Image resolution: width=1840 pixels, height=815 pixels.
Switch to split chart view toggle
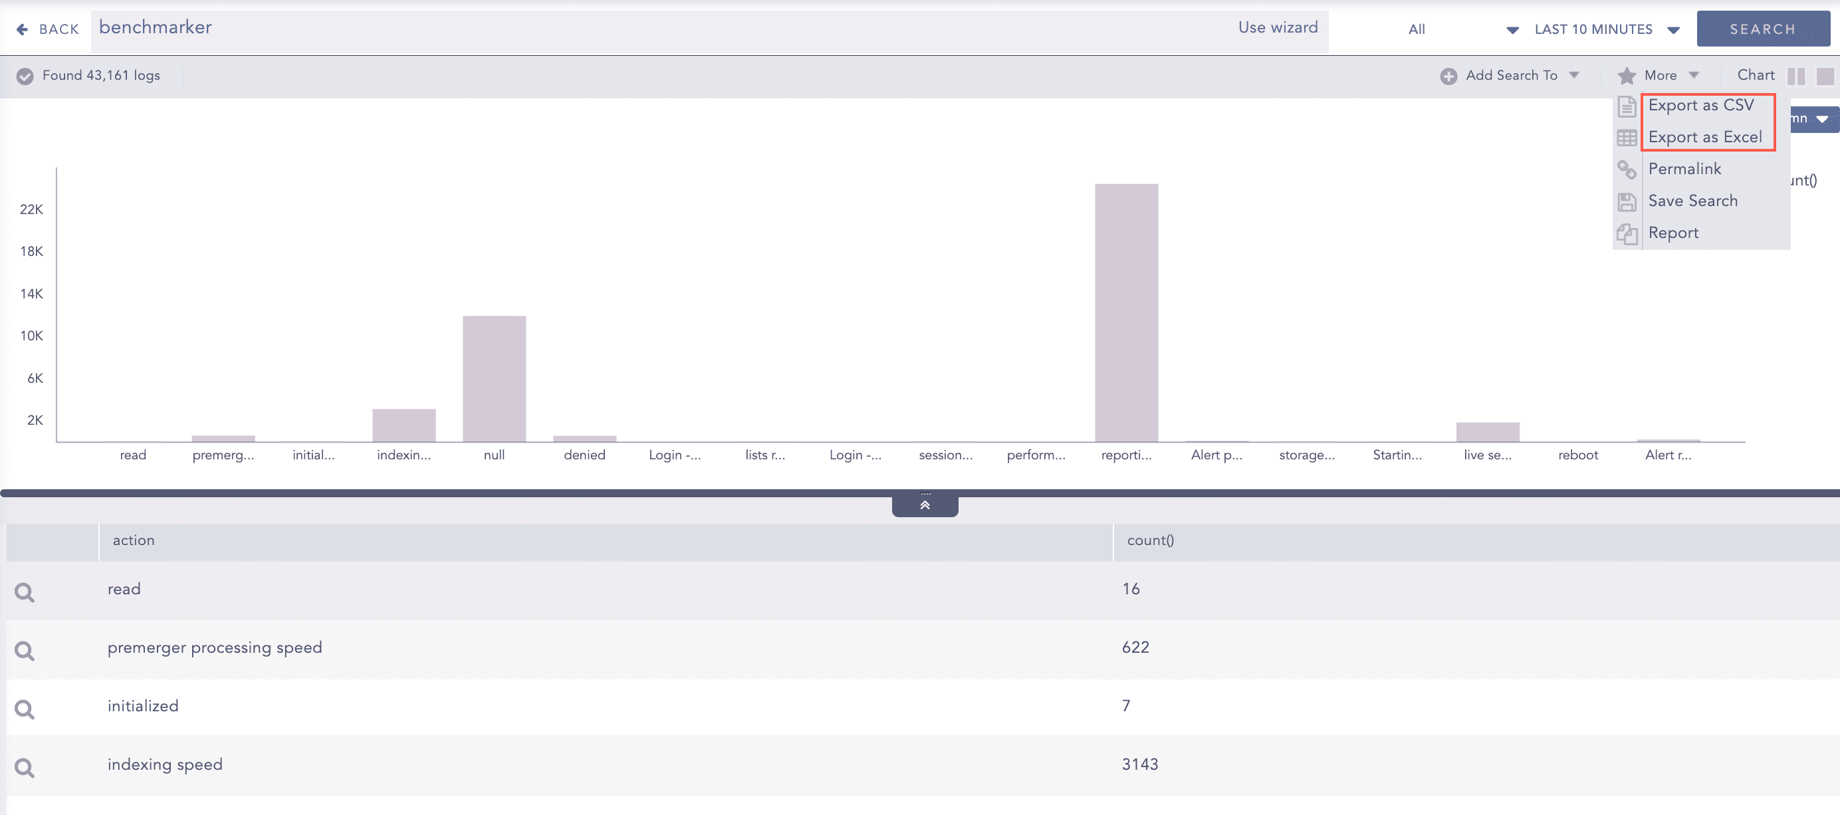(x=1795, y=76)
